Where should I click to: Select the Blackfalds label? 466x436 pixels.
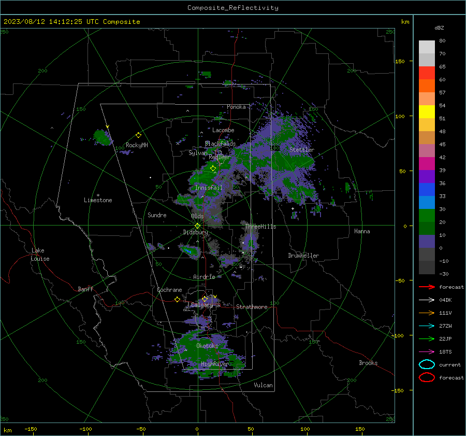click(x=220, y=144)
